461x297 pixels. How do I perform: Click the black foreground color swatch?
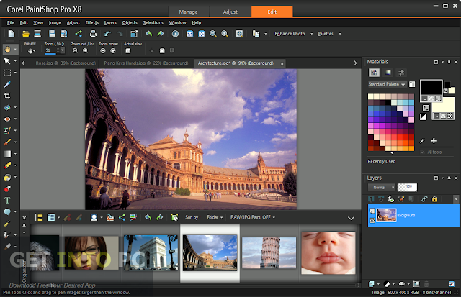click(432, 87)
